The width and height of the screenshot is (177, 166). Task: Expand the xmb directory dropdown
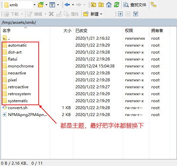click(x=34, y=5)
